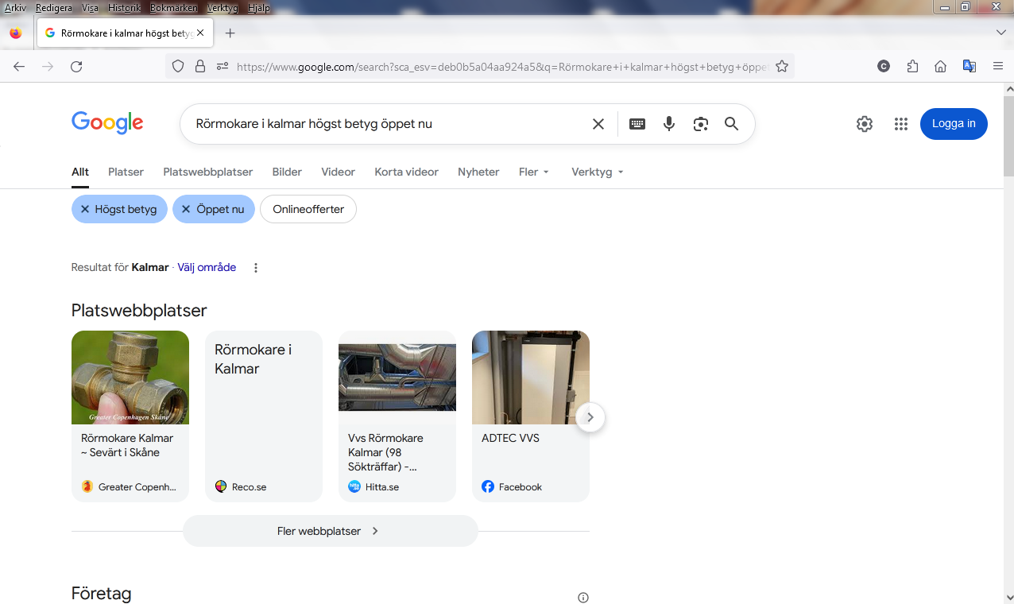Expand the Fler dropdown menu

click(x=534, y=172)
